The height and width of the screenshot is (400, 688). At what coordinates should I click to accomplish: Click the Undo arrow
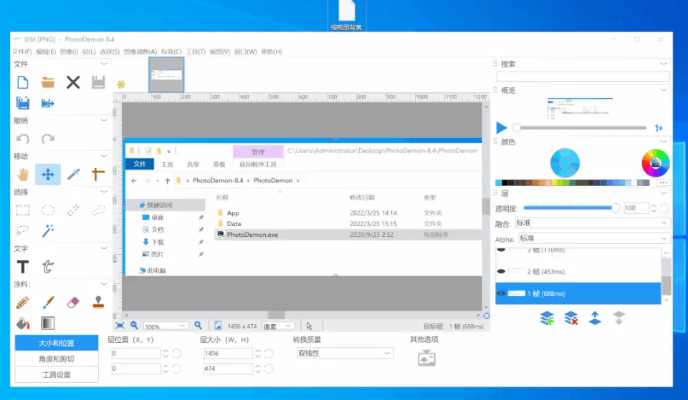click(x=23, y=139)
